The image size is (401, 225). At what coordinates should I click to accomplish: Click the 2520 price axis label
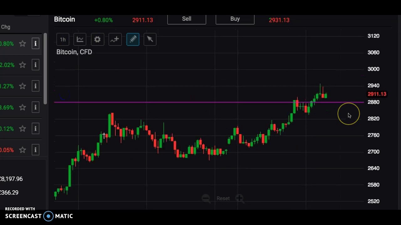[373, 201]
